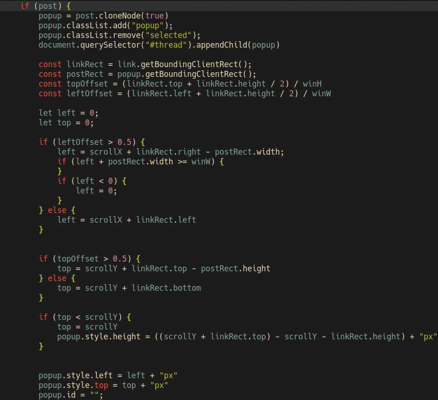Click the 'if (topOffset > 0.5) {' line
Image resolution: width=438 pixels, height=400 pixels.
[90, 259]
